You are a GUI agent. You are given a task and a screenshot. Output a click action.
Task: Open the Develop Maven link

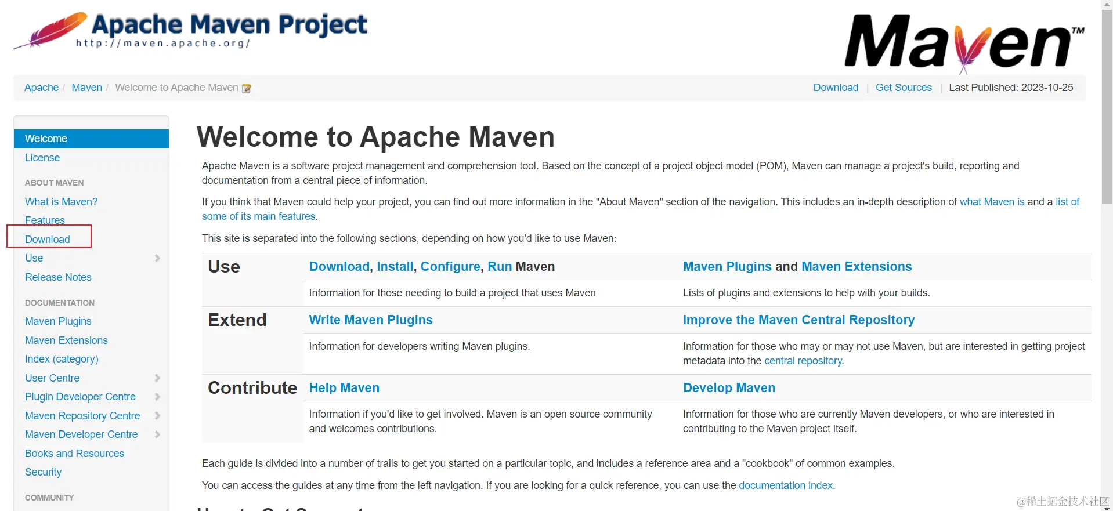(729, 388)
